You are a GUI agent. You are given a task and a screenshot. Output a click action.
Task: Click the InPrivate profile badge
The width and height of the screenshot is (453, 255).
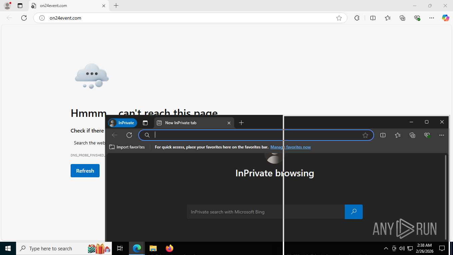[123, 123]
